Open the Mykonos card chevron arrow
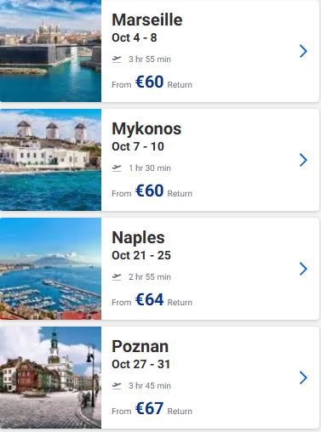321x432 pixels. (303, 160)
